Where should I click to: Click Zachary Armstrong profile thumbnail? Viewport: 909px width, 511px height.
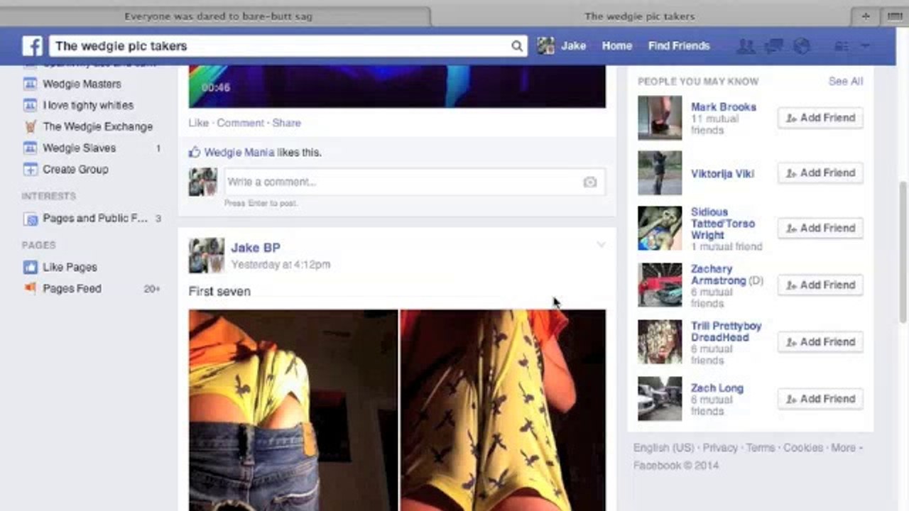(660, 285)
